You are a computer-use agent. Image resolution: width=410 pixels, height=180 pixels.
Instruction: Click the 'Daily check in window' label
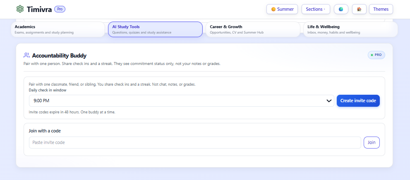[x=48, y=90]
